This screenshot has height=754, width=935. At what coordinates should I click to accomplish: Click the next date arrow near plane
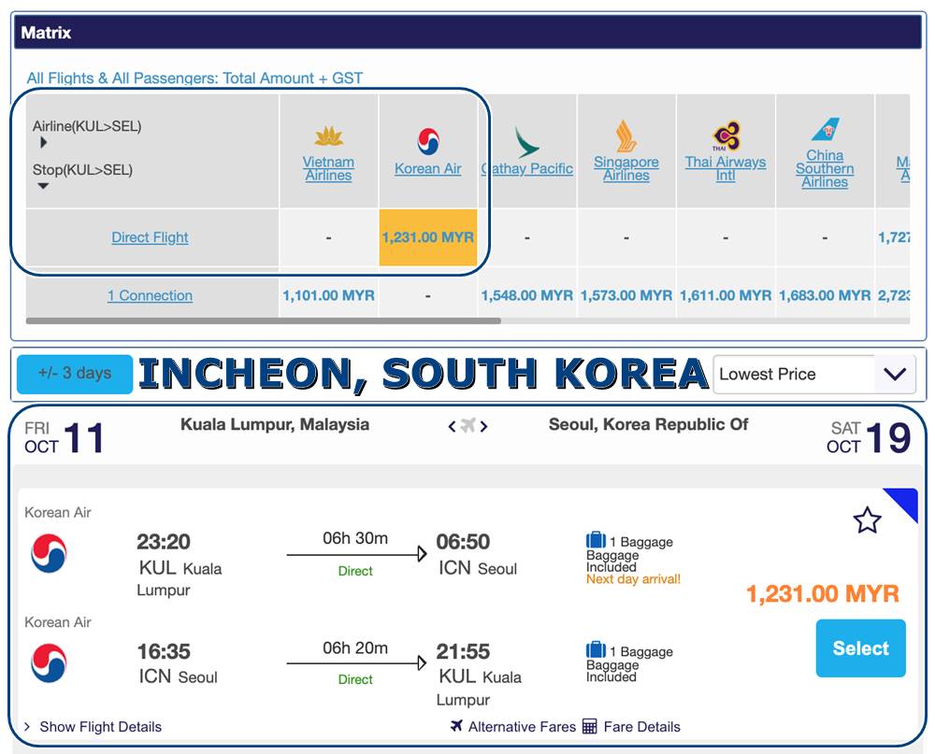[x=483, y=426]
